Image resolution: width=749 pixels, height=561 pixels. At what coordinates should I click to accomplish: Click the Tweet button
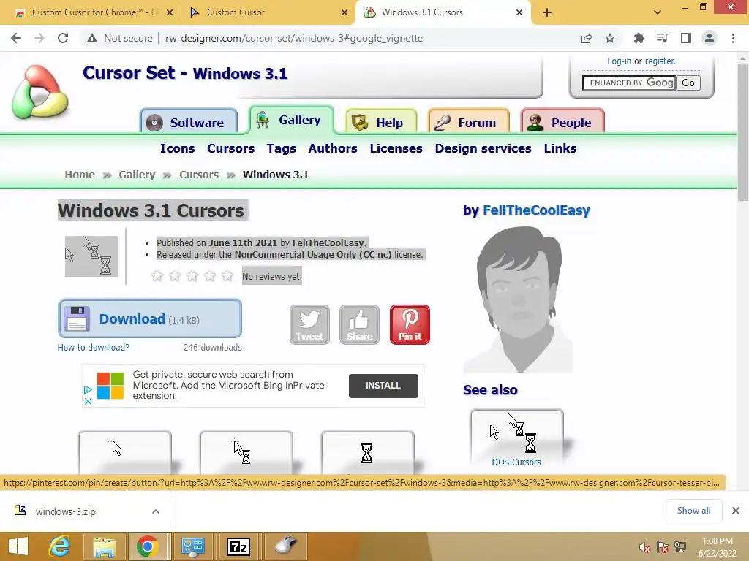pyautogui.click(x=309, y=324)
